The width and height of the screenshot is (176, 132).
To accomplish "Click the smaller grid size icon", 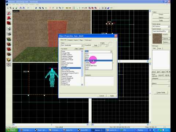I will click(13, 8).
